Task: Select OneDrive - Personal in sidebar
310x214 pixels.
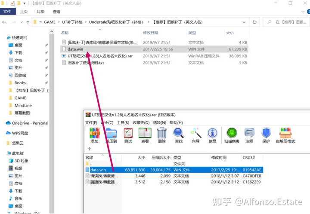Action: tap(27, 123)
